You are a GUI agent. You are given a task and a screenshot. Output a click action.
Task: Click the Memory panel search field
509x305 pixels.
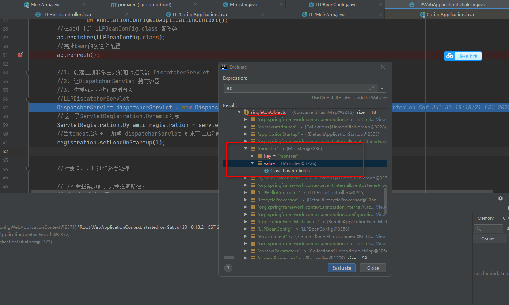488,229
